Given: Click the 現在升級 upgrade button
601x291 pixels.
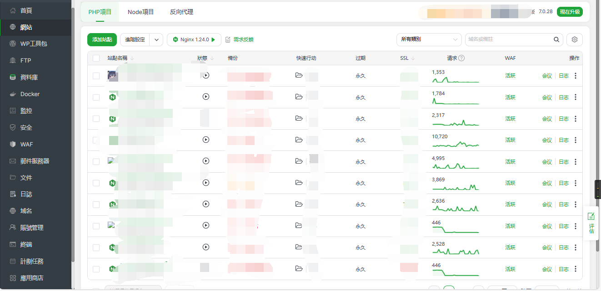Looking at the screenshot, I should pyautogui.click(x=570, y=12).
